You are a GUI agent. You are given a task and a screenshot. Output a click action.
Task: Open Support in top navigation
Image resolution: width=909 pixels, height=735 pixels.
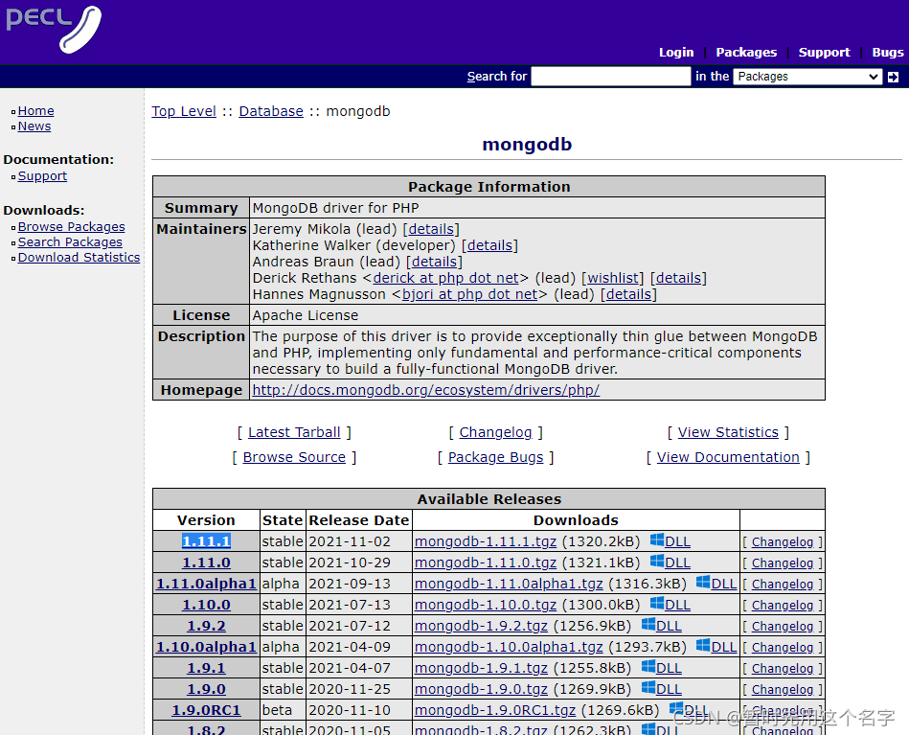click(x=824, y=52)
